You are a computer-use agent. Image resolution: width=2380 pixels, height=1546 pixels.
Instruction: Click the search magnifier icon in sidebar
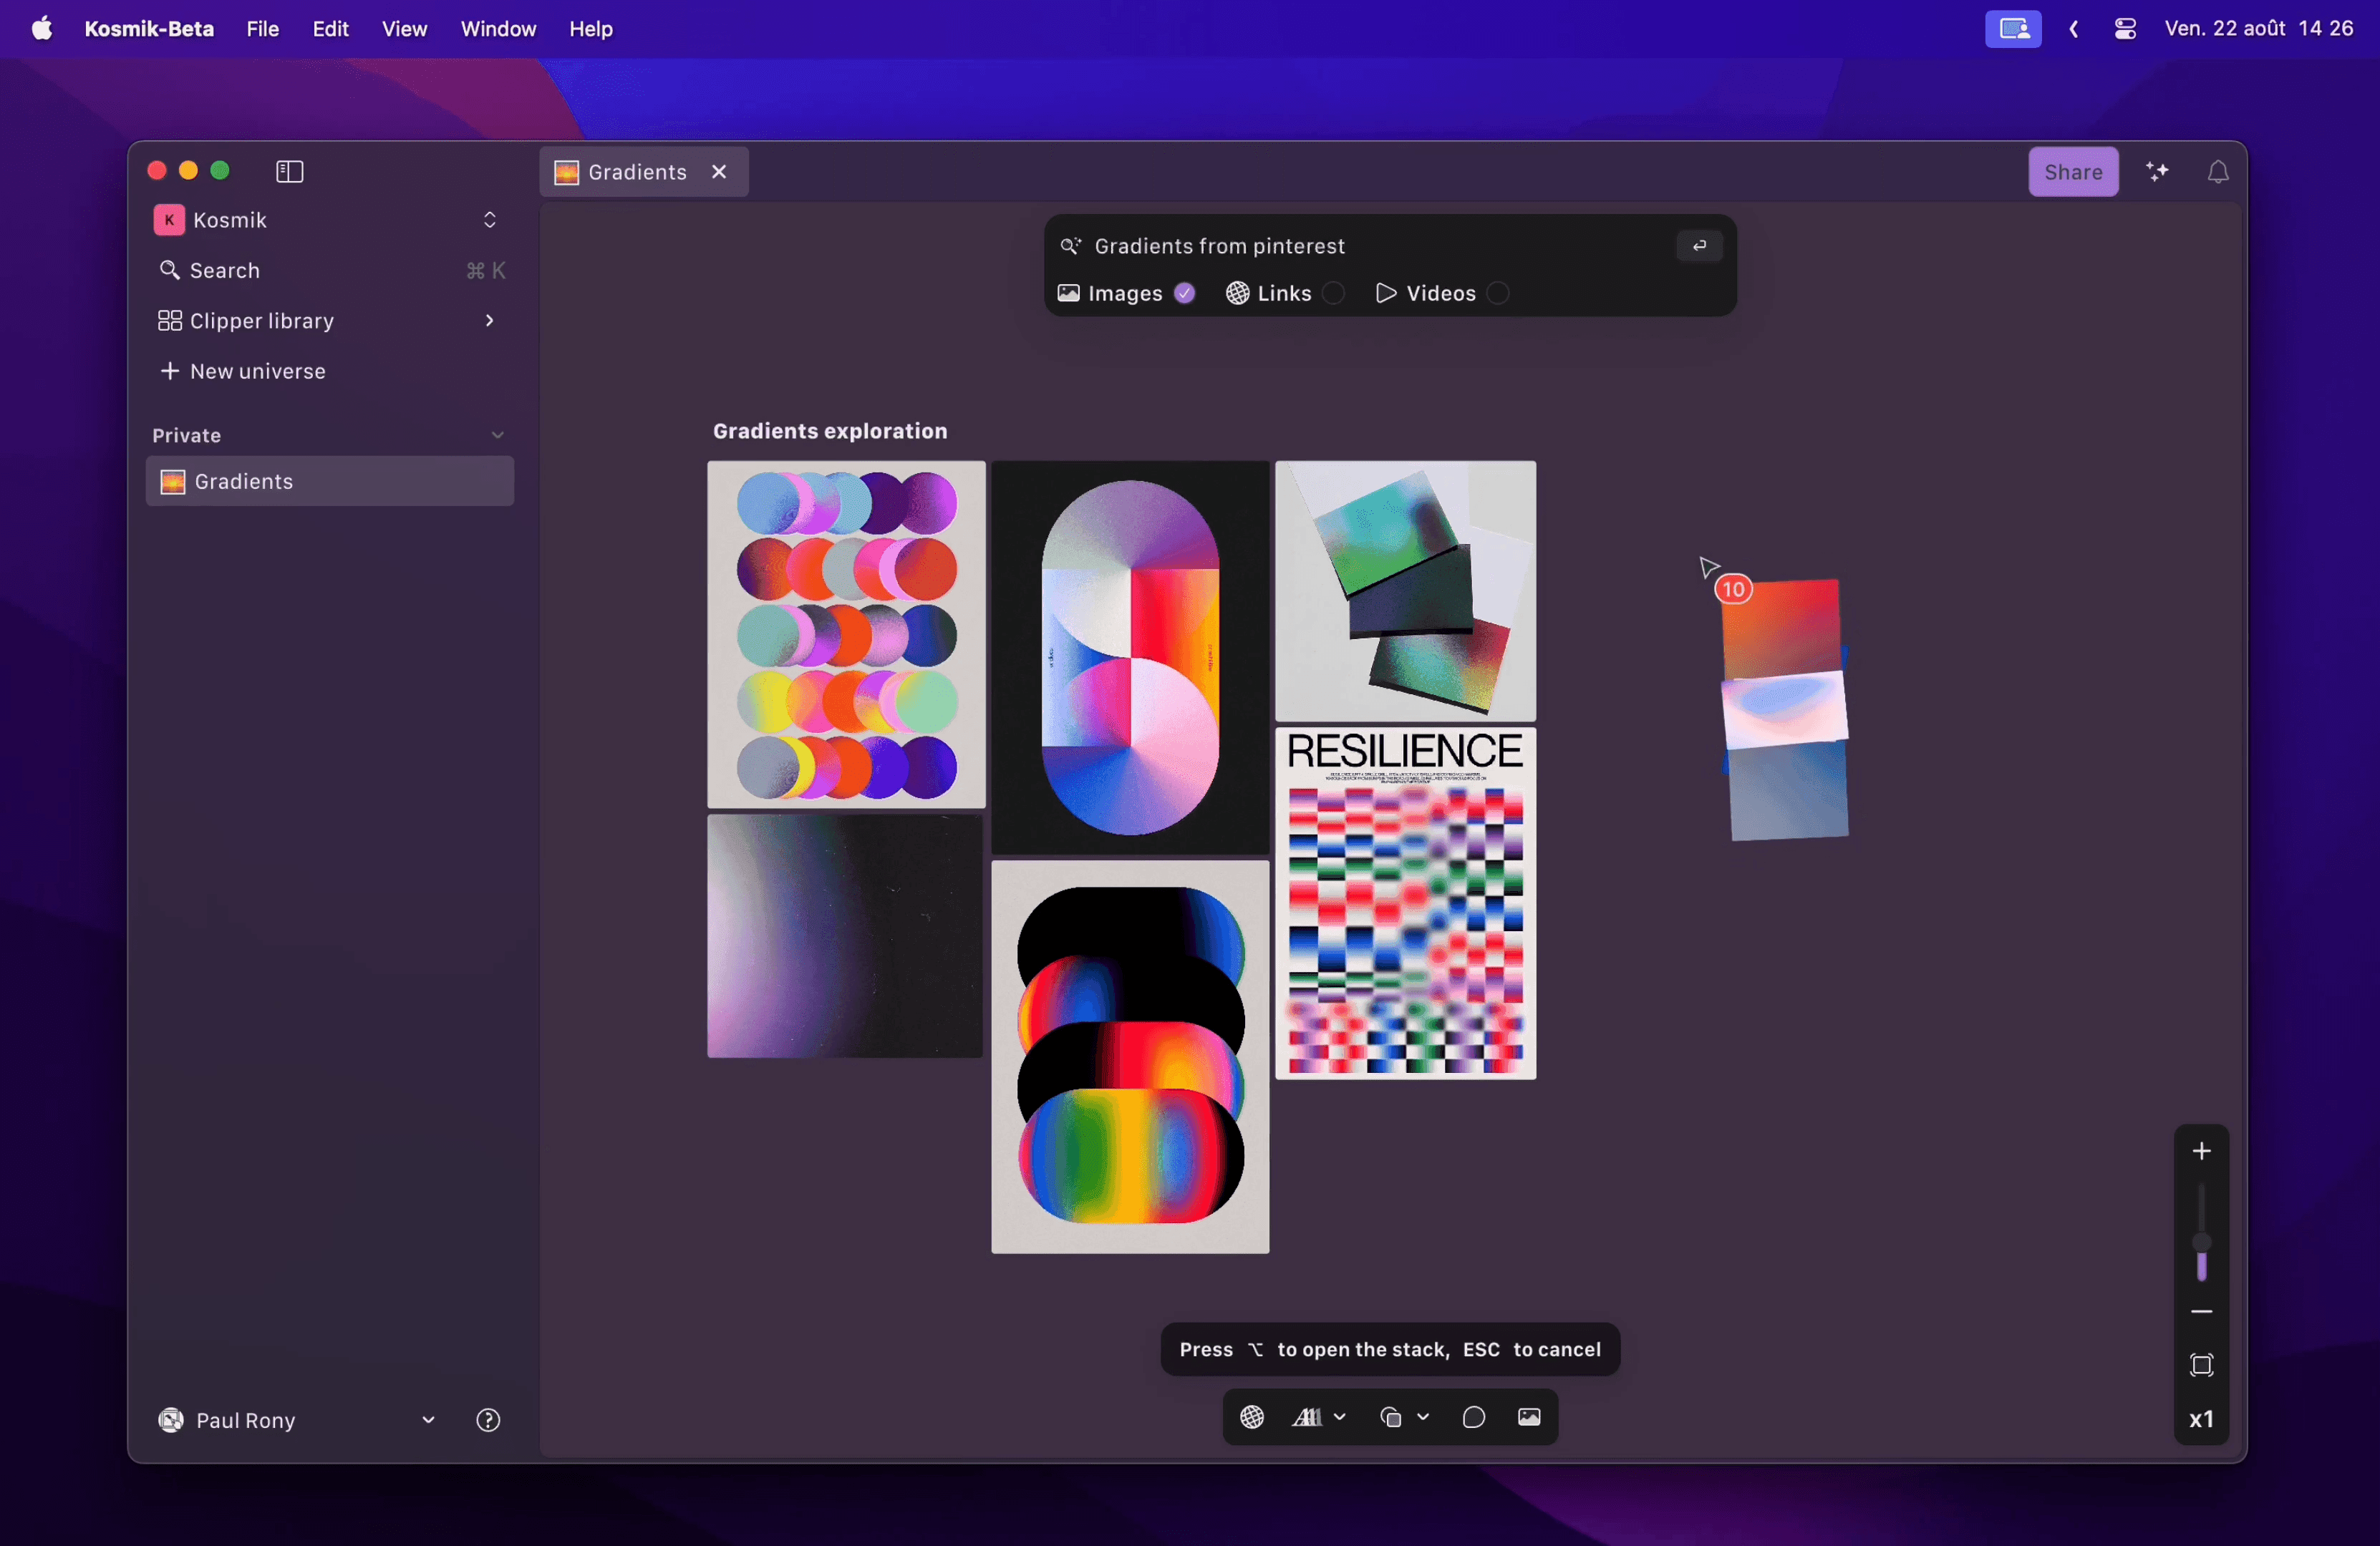coord(170,270)
